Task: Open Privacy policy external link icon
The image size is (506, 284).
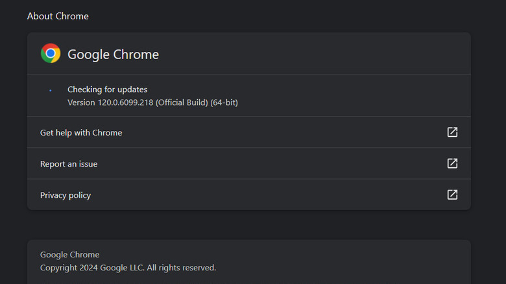Action: (452, 195)
